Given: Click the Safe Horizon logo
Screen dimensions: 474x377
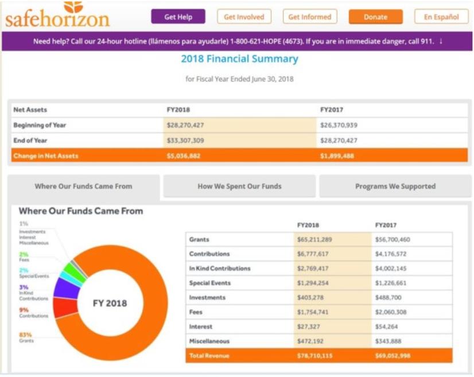Looking at the screenshot, I should click(57, 14).
